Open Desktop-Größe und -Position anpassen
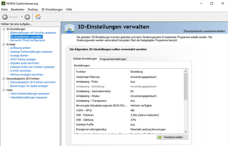Image resolution: width=228 pixels, height=146 pixels. (33, 67)
